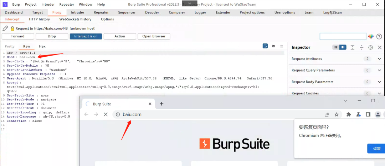Open the WebSockets history sub-tab

[75, 19]
